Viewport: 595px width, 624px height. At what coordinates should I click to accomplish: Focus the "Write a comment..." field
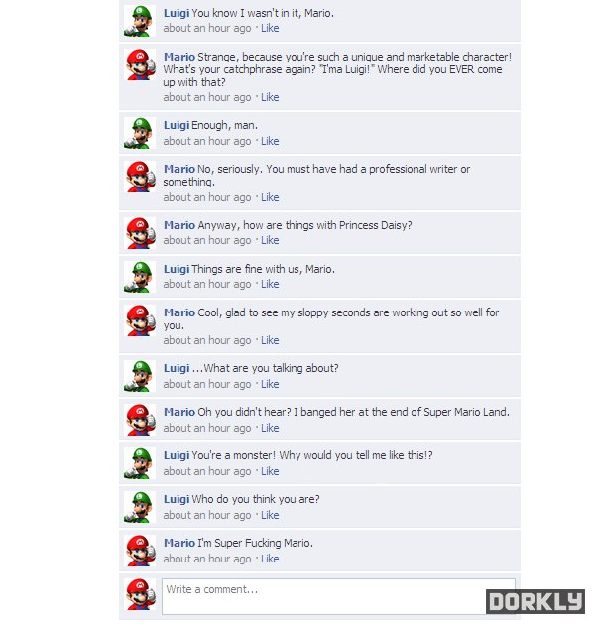point(338,596)
